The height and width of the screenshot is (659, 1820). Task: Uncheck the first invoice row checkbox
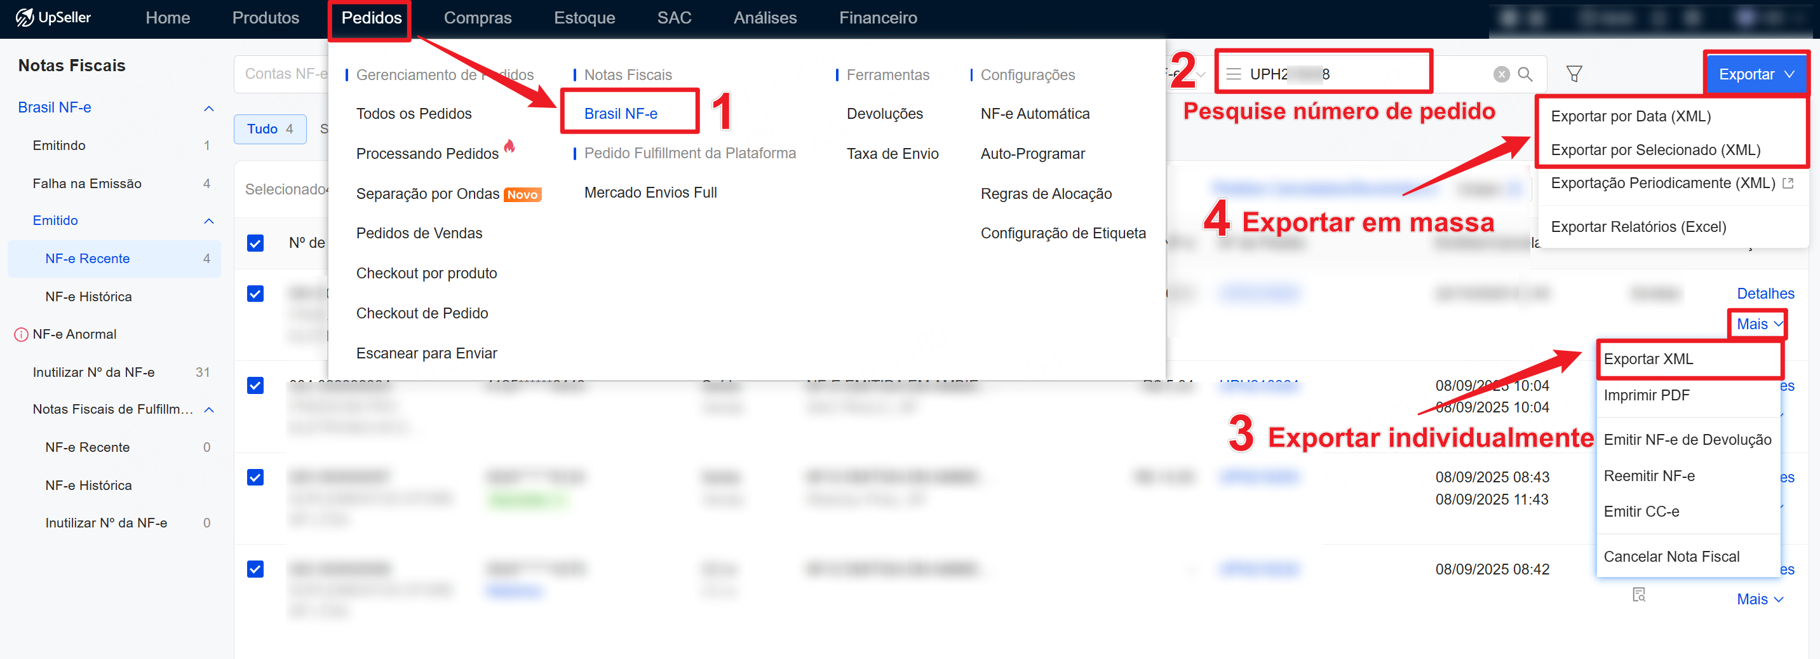[x=255, y=294]
